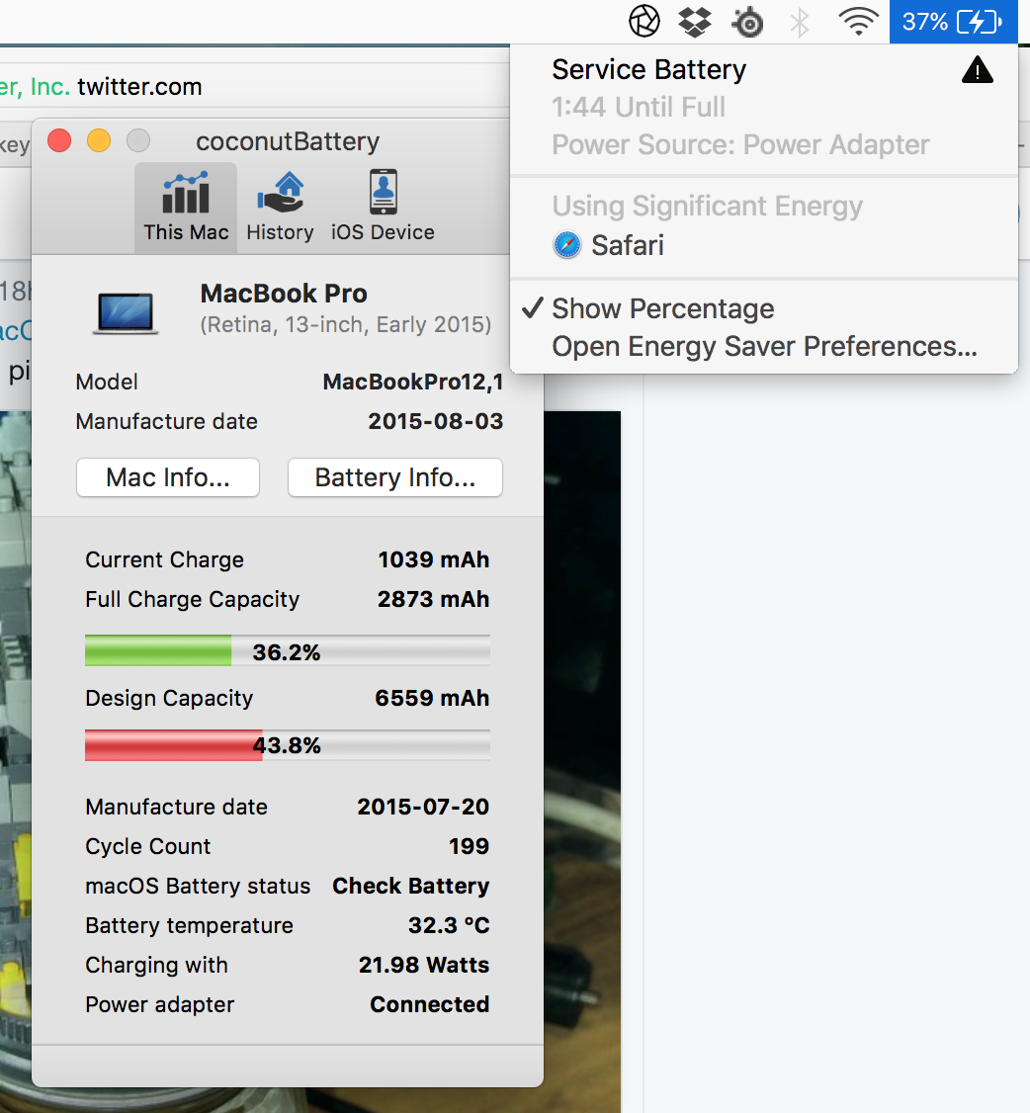Click the aperture-shaped menu bar icon

pyautogui.click(x=644, y=22)
